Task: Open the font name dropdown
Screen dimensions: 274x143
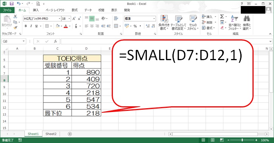Action: [59, 19]
